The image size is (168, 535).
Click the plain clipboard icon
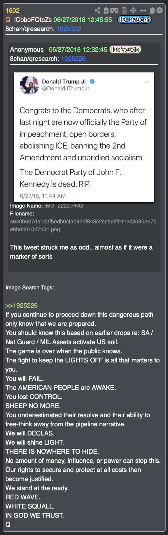point(152,11)
